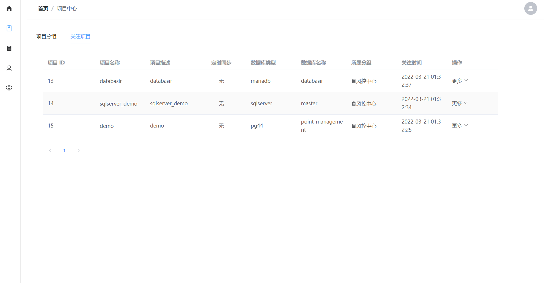Click the sqlserver_demo project name
Image resolution: width=544 pixels, height=283 pixels.
[x=118, y=104]
